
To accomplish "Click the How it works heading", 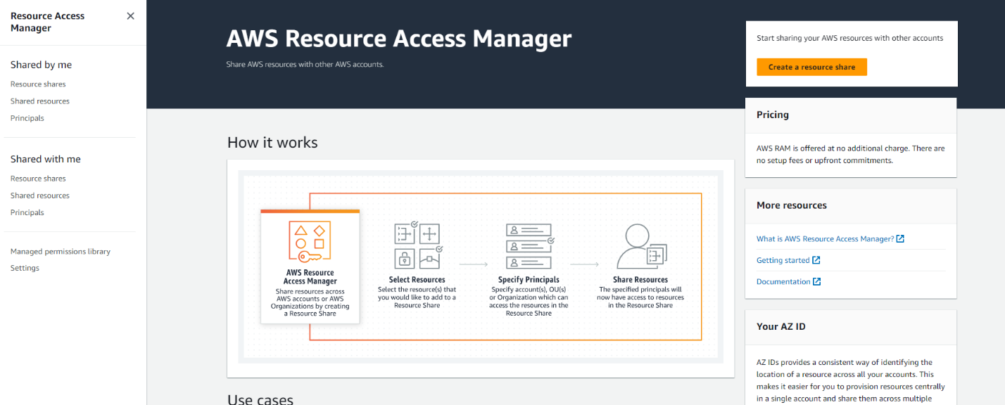I will click(x=272, y=143).
